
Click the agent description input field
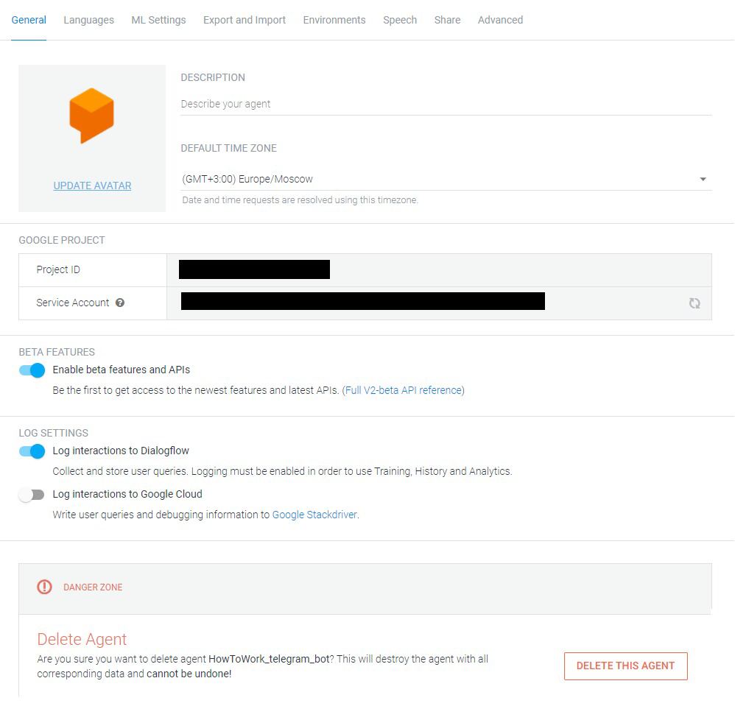pyautogui.click(x=446, y=104)
